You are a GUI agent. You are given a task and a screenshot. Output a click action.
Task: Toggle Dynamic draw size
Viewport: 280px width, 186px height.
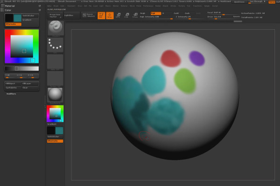[x=236, y=17]
